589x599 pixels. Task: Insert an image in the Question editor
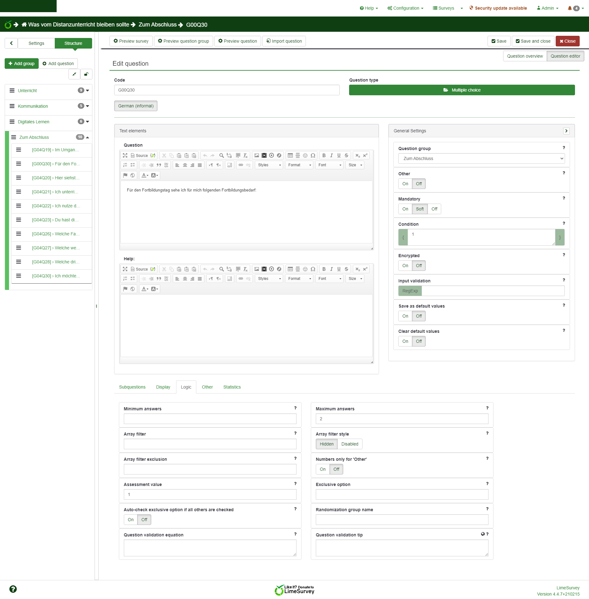(x=256, y=155)
